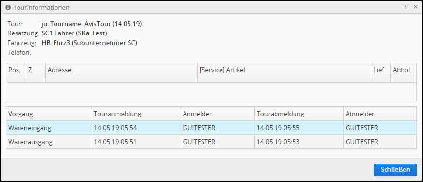Click the tour name ju_Tourname_AvisTour text
423x182 pixels.
[76, 24]
